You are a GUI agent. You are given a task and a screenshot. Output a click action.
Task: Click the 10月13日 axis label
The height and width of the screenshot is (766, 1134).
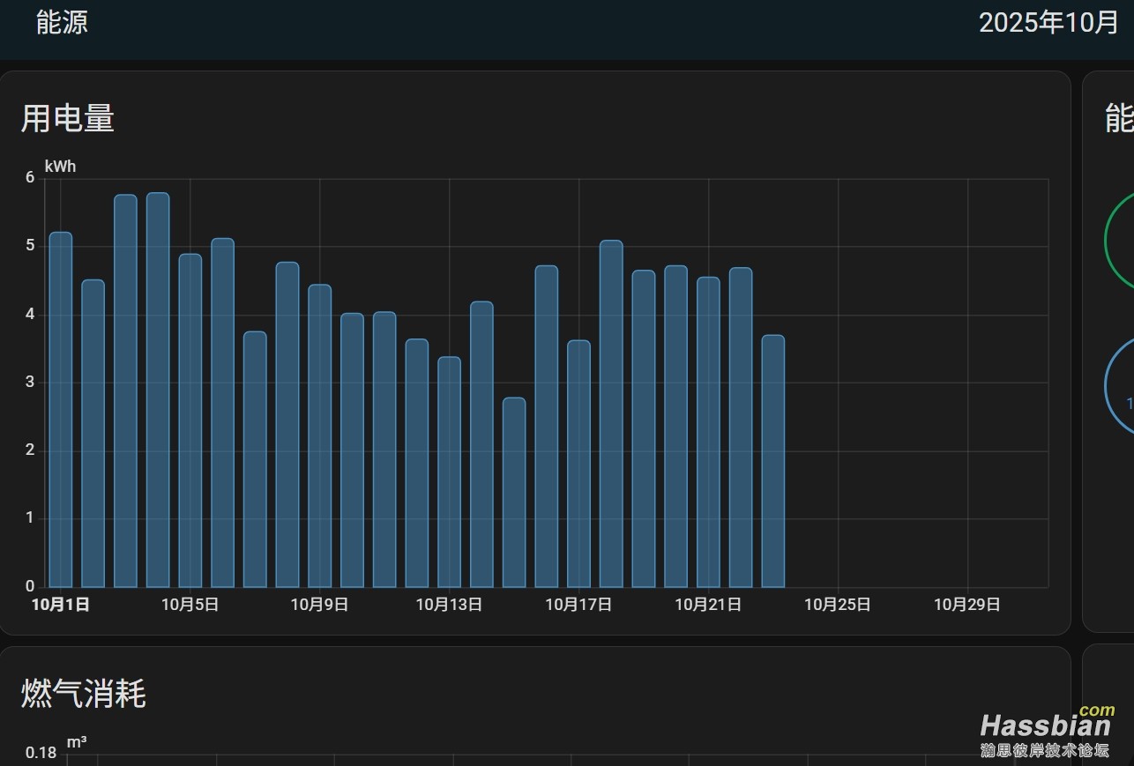[x=449, y=605]
